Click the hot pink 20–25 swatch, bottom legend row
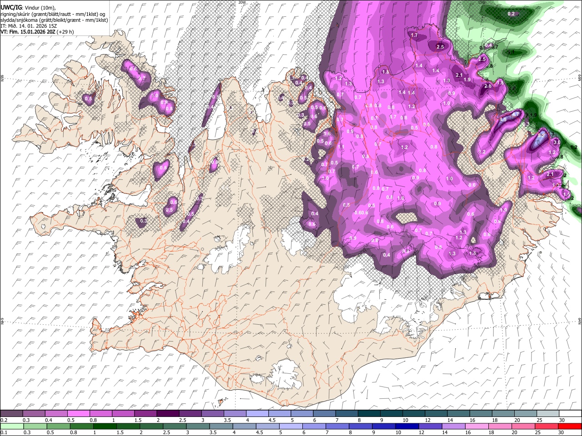This screenshot has height=436, width=582. [x=523, y=426]
